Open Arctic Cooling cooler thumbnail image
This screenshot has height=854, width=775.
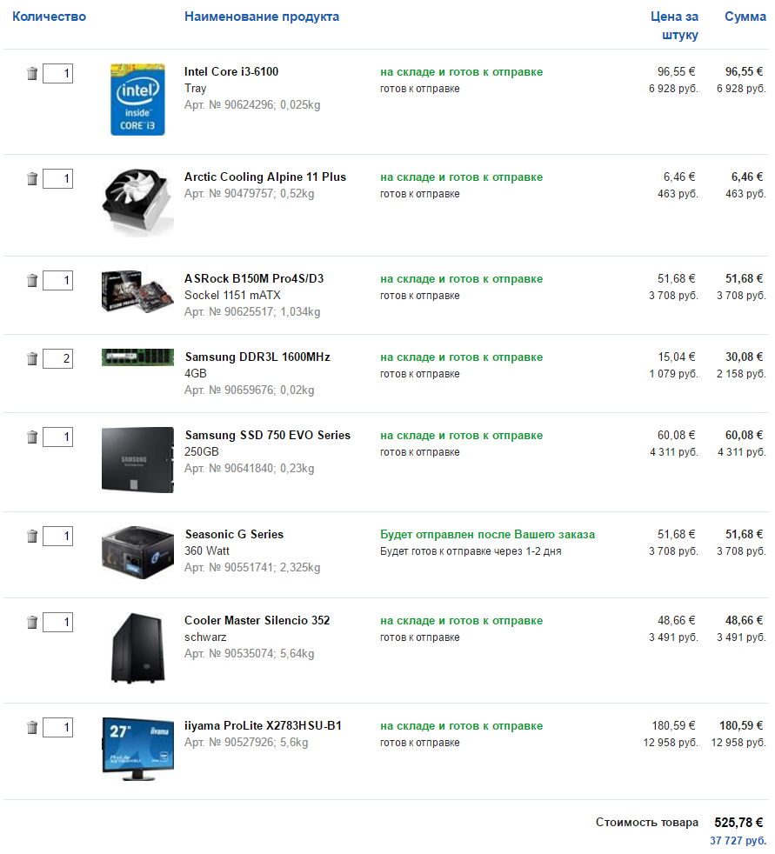137,203
